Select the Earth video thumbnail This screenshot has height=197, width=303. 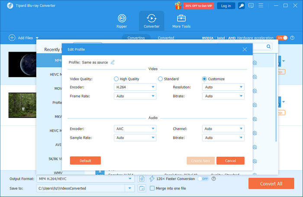(x=23, y=65)
